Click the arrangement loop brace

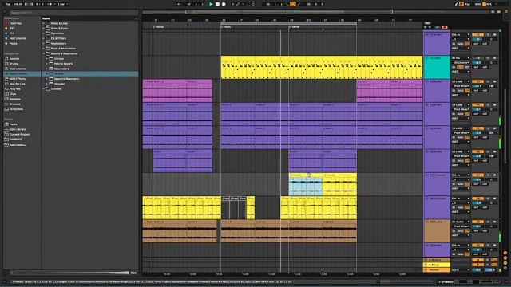pos(288,23)
